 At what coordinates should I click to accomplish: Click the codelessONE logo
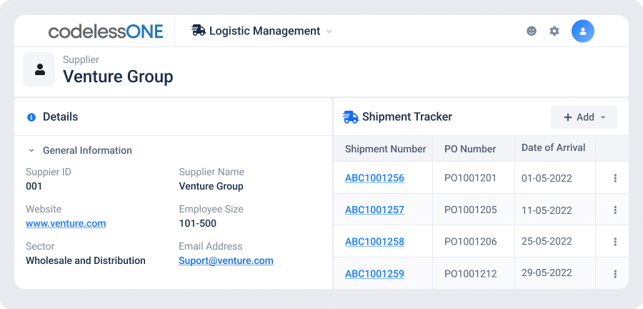(106, 31)
